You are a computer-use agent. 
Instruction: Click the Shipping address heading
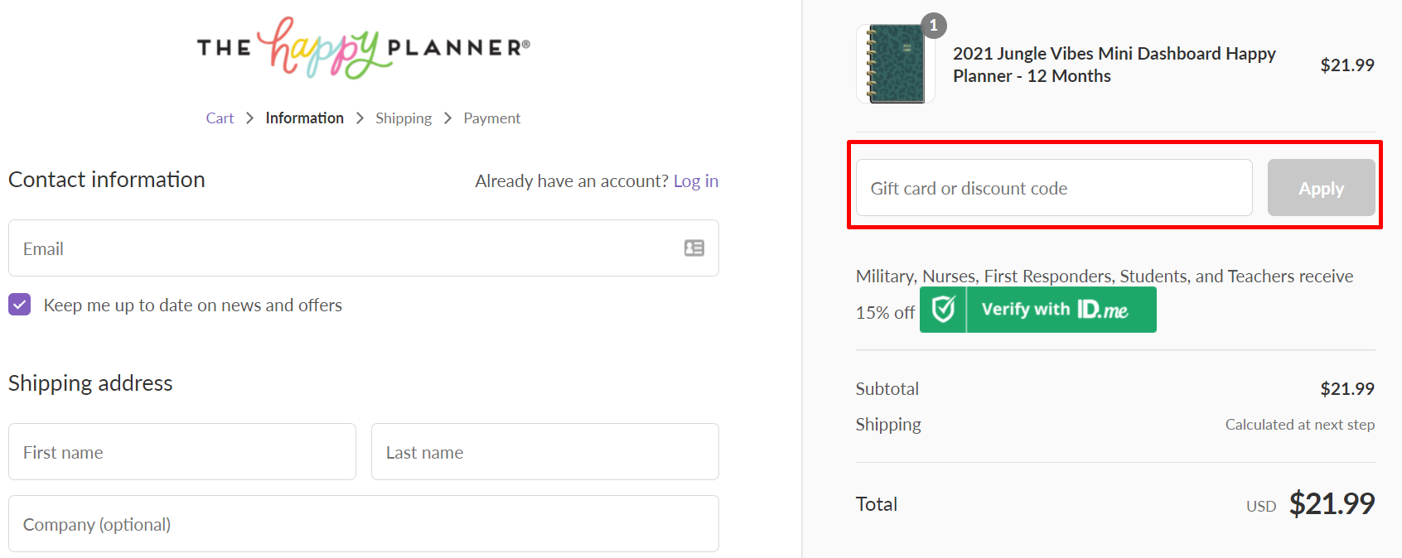[x=90, y=383]
